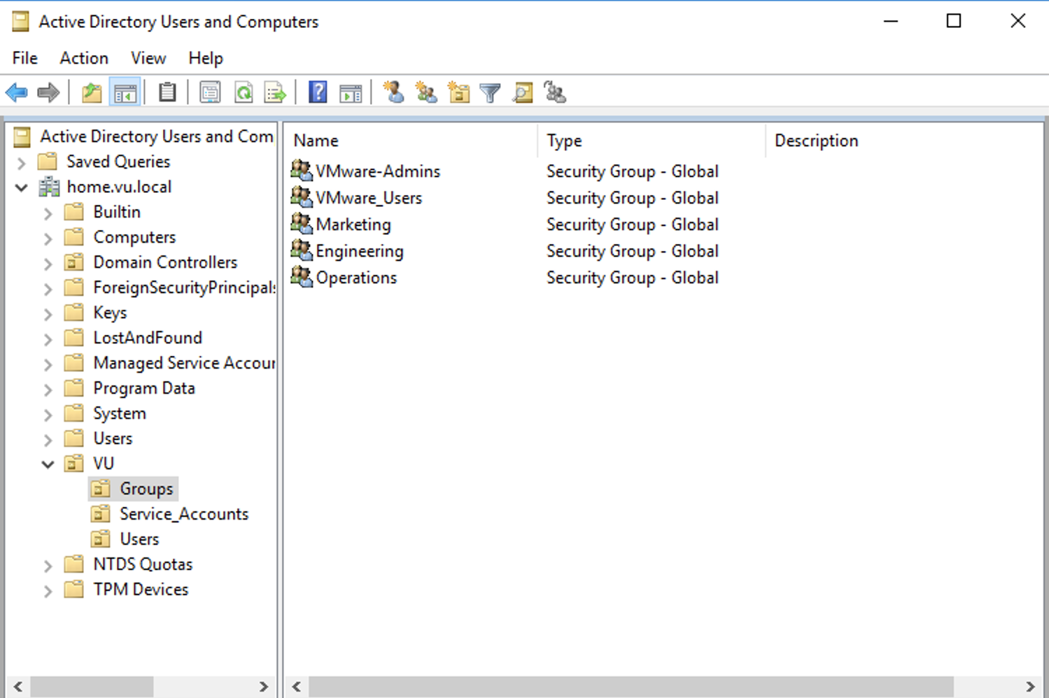Click Operations row's Security Group - Global
This screenshot has width=1049, height=698.
[633, 278]
